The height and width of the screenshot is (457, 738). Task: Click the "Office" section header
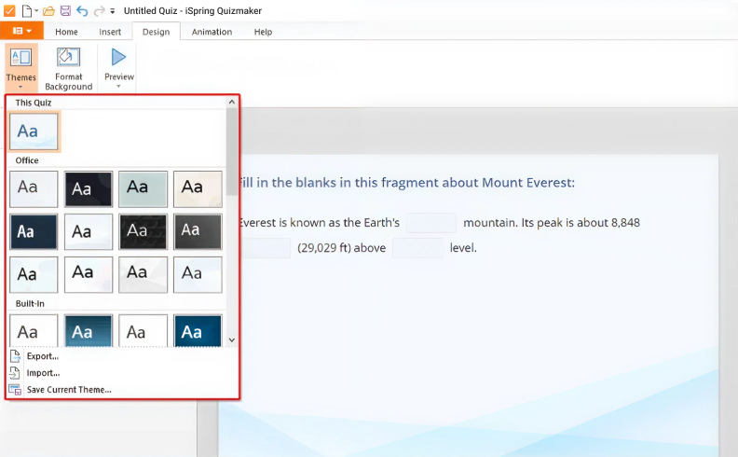(27, 160)
